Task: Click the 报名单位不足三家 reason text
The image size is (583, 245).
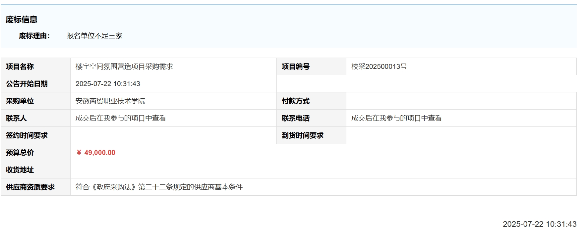Action: 94,36
